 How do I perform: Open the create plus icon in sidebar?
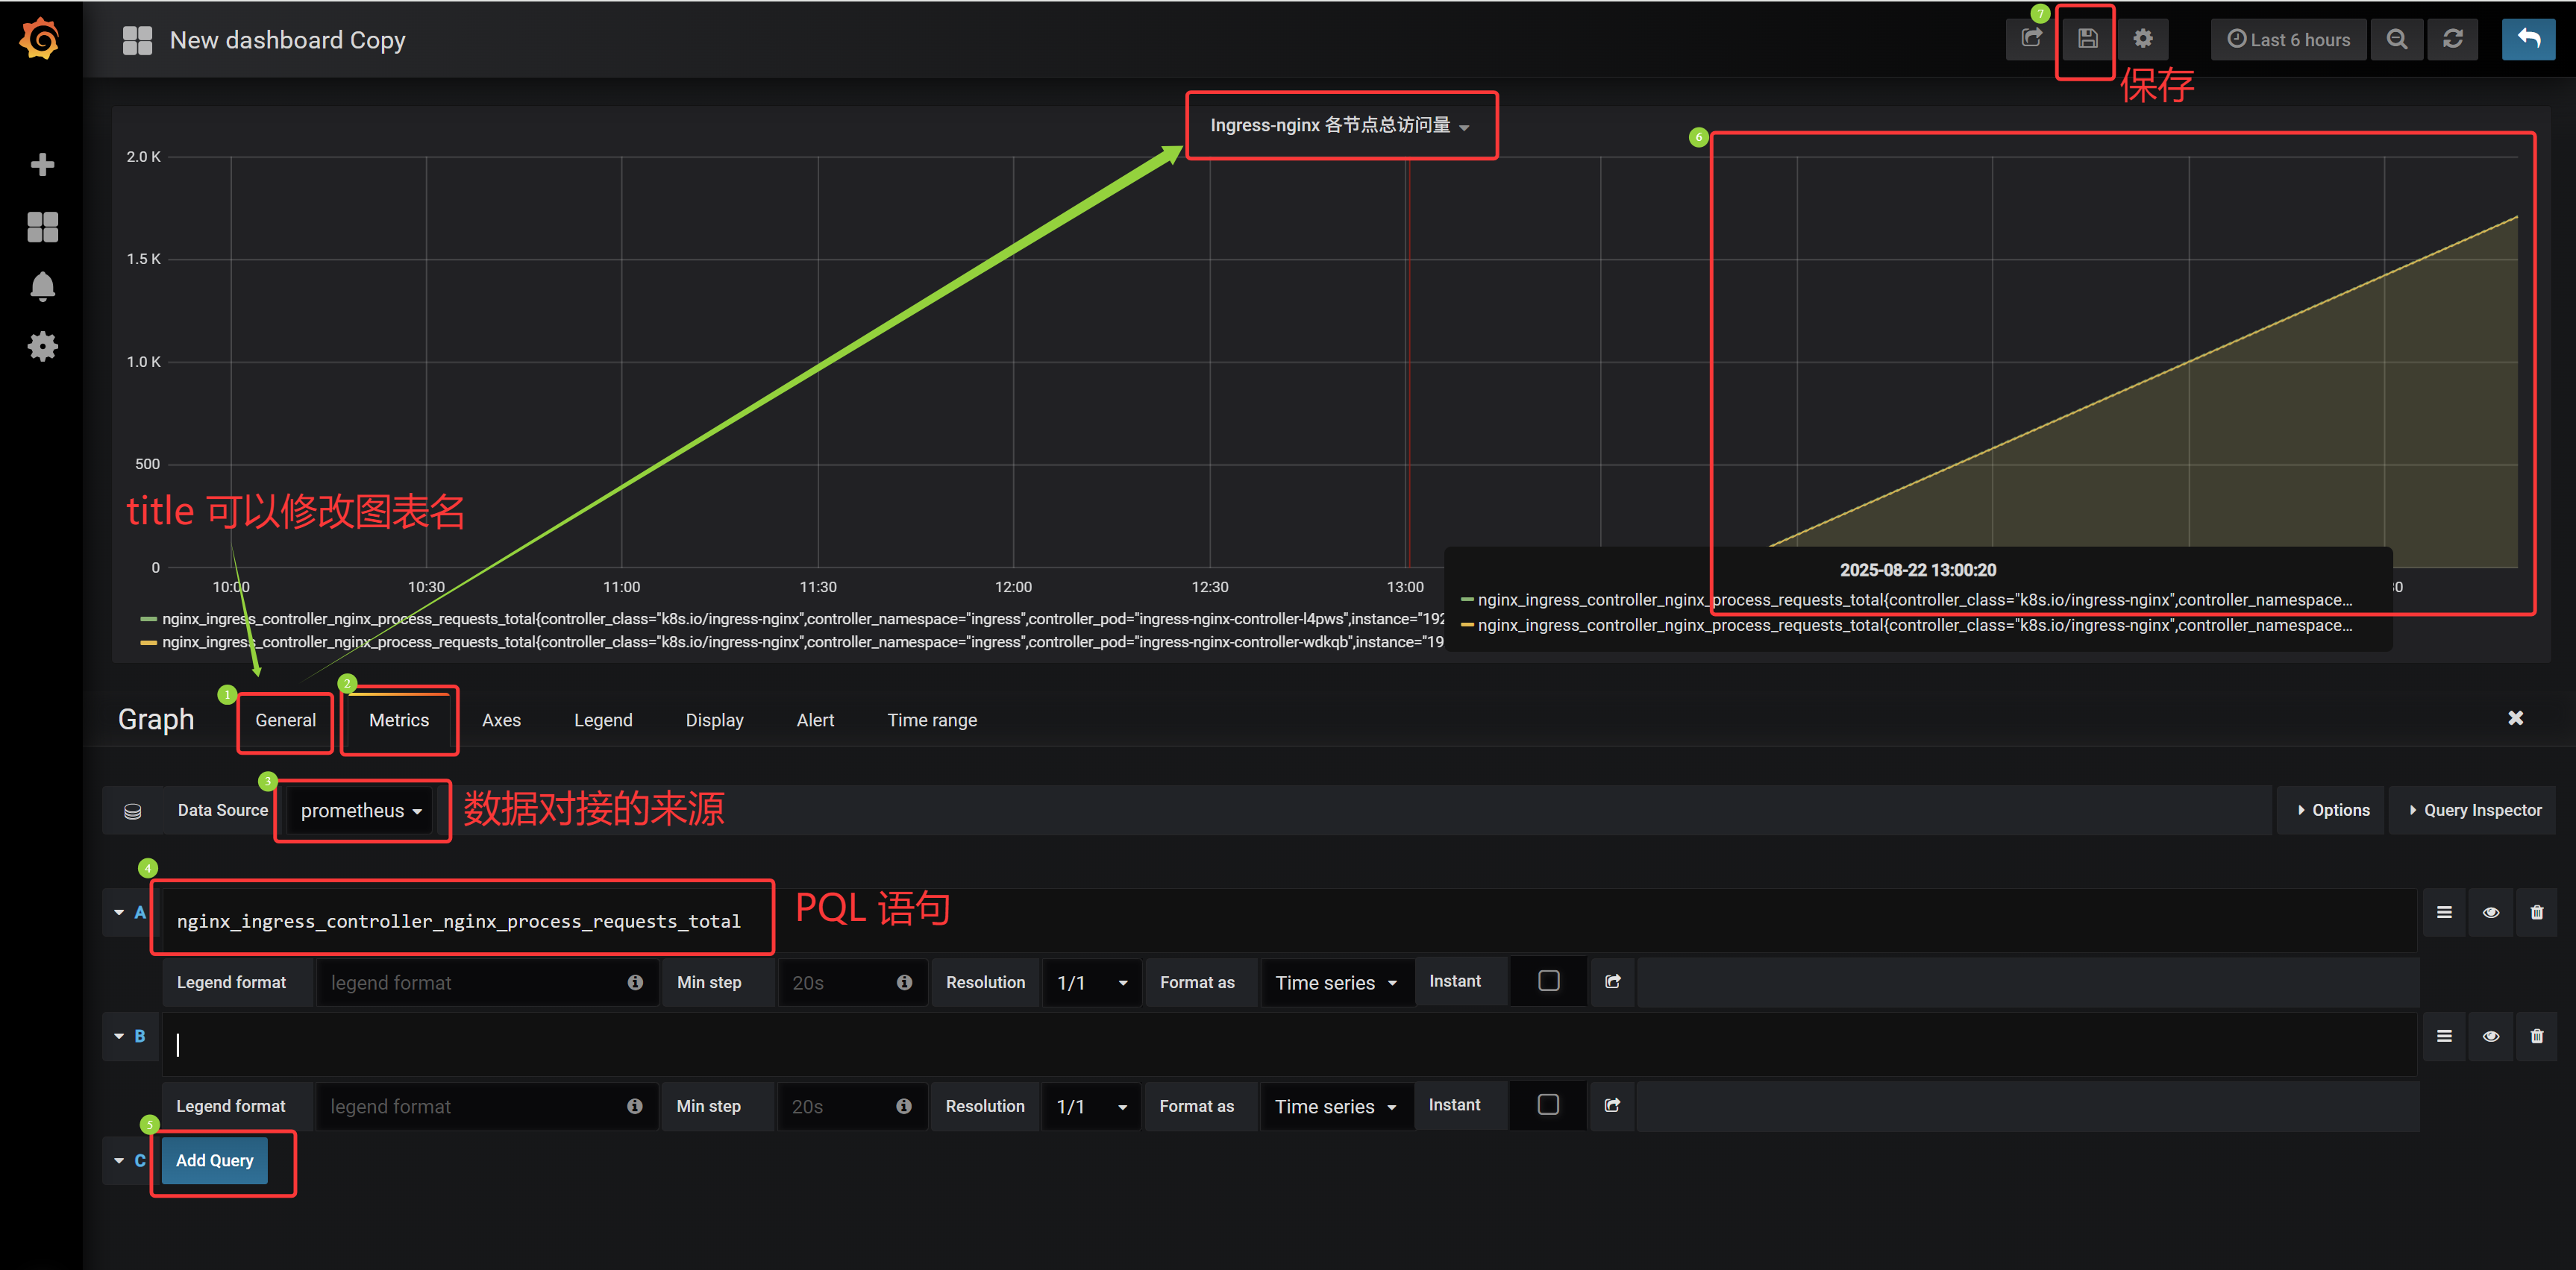tap(42, 165)
